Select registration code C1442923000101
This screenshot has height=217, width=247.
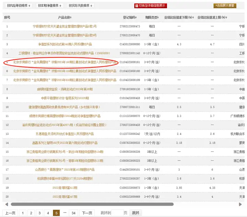130,170
